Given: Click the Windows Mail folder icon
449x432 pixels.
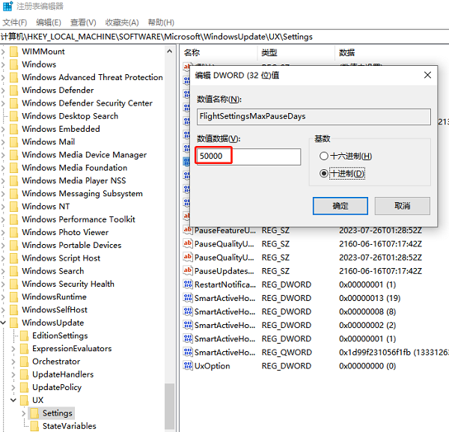Looking at the screenshot, I should click(13, 142).
